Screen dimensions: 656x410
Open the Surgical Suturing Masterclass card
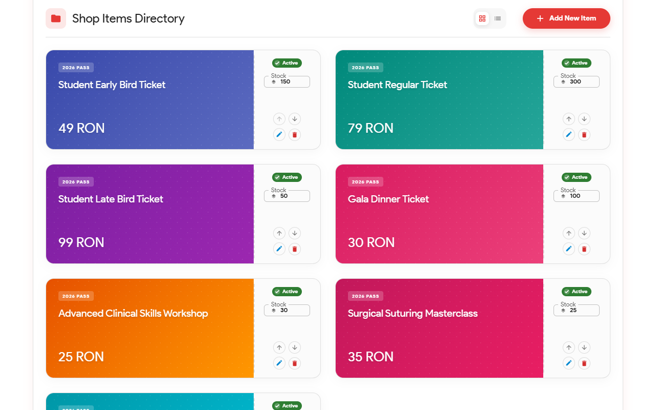(x=439, y=328)
